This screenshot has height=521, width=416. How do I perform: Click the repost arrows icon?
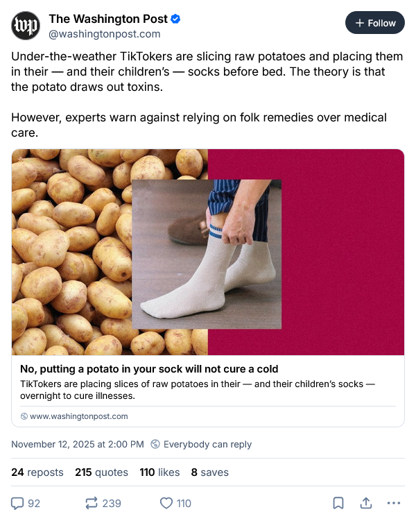click(x=90, y=503)
